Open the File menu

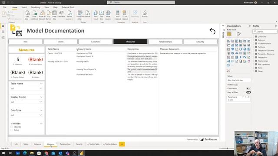click(x=5, y=7)
